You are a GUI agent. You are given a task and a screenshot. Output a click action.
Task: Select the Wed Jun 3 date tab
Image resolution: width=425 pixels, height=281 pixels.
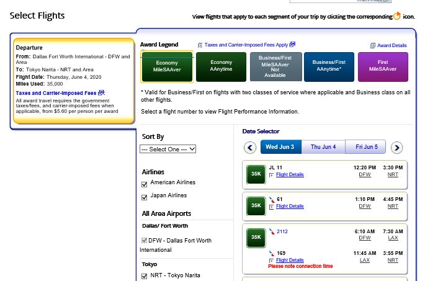pos(281,147)
